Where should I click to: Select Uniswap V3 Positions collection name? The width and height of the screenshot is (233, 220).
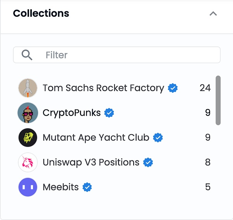[x=91, y=162]
